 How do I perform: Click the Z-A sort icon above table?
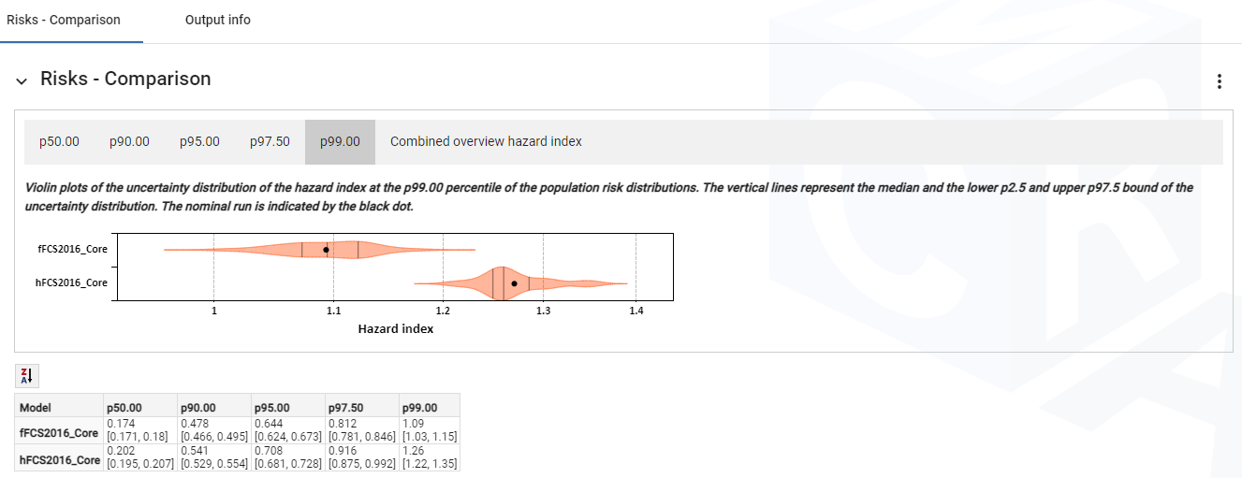pyautogui.click(x=26, y=376)
